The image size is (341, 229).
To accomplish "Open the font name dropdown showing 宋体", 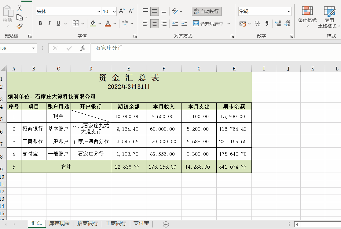I will pos(98,11).
